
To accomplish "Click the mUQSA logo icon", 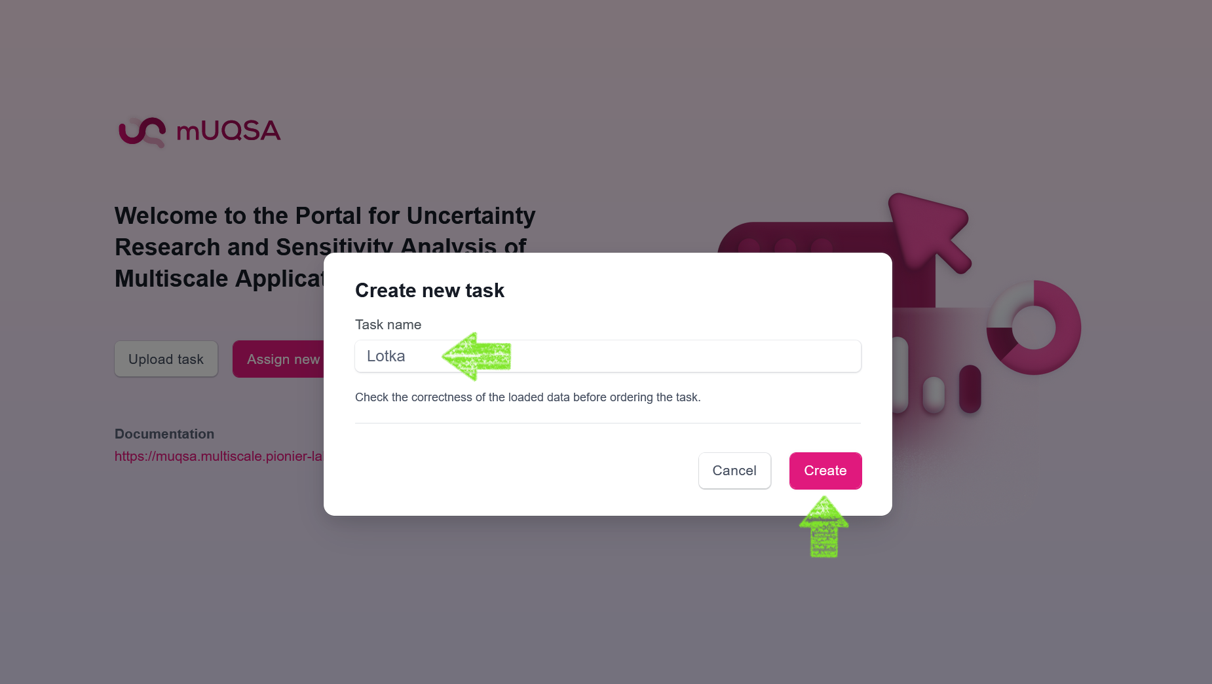I will (x=142, y=132).
